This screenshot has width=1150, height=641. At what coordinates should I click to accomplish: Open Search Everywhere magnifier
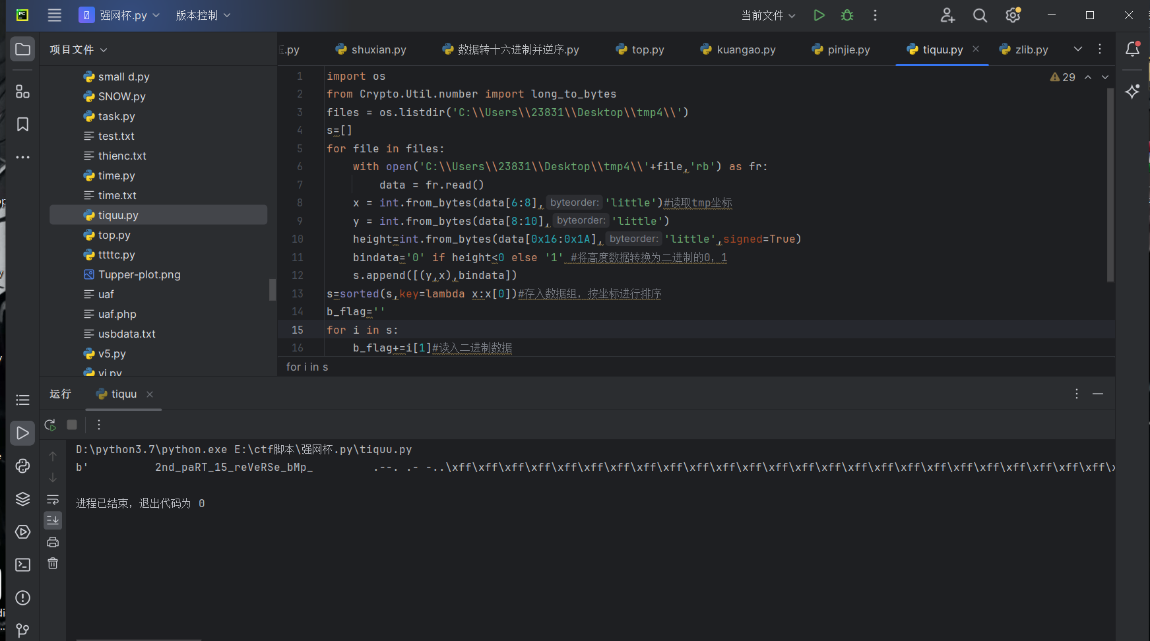tap(980, 15)
